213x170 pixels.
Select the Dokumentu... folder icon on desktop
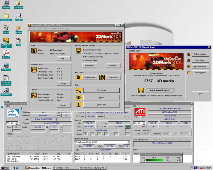[x=6, y=17]
